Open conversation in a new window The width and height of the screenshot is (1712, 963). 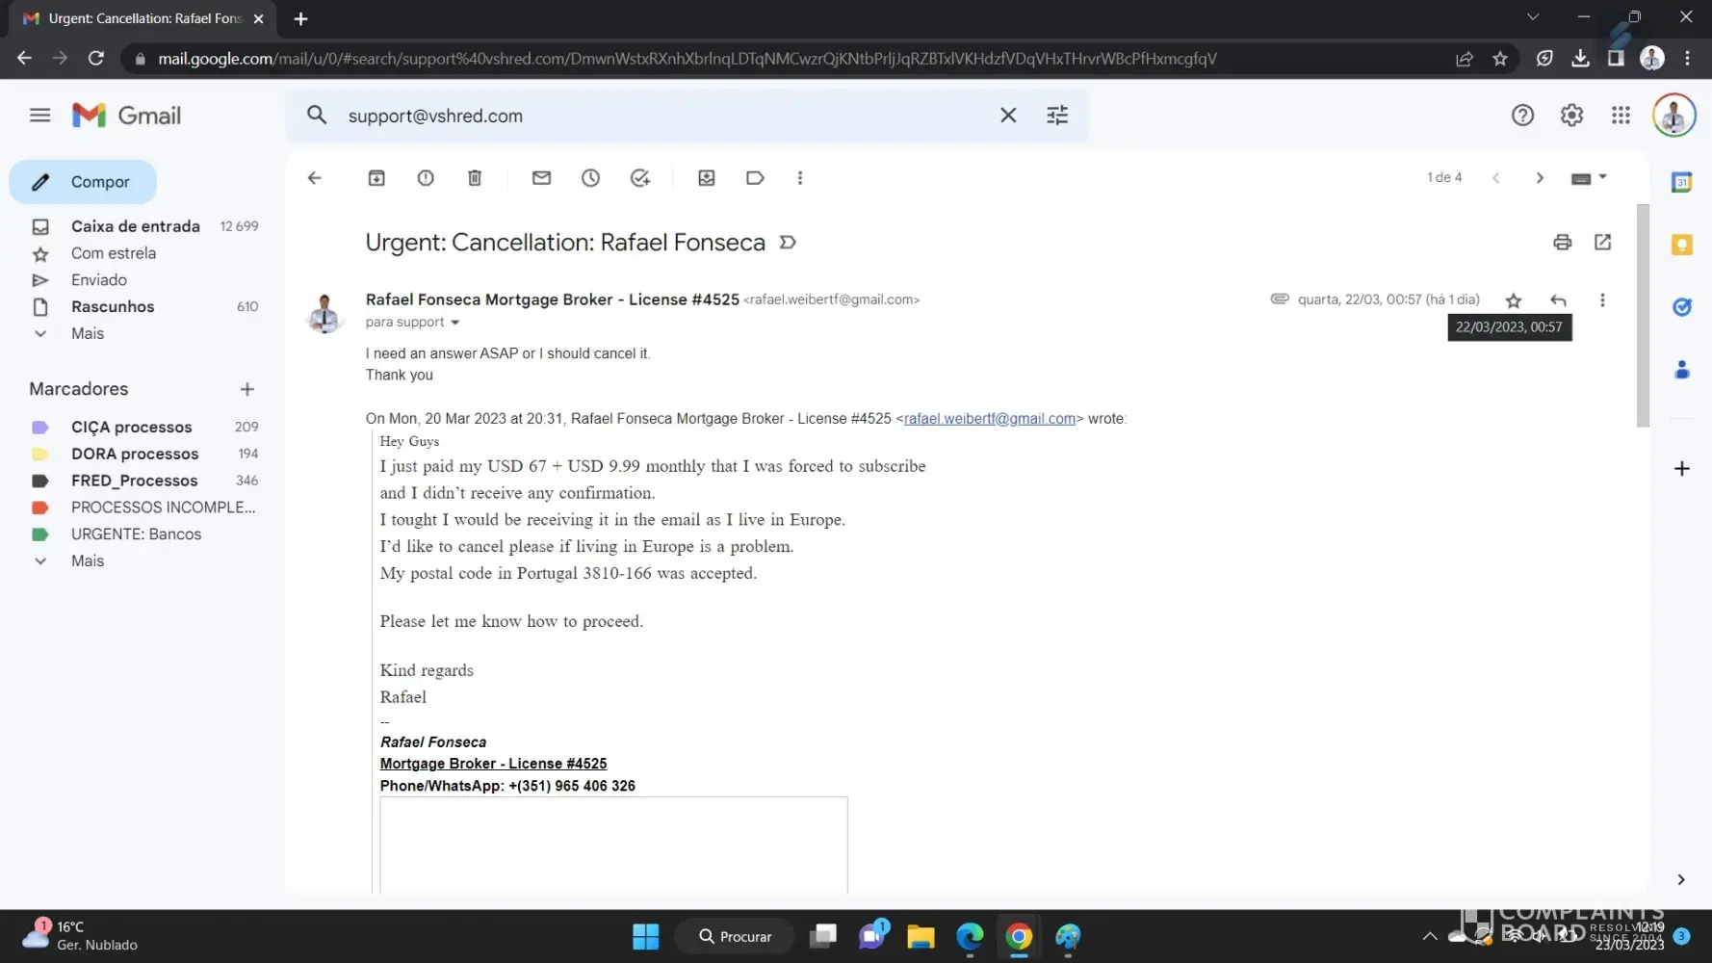point(1602,243)
